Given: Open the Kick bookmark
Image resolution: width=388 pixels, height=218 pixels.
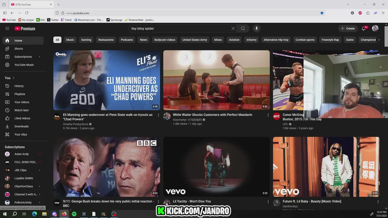Looking at the screenshot, I should (41, 20).
